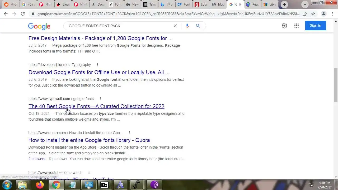The height and width of the screenshot is (190, 338).
Task: Switch to the Tame tab
Action: pyautogui.click(x=150, y=4)
